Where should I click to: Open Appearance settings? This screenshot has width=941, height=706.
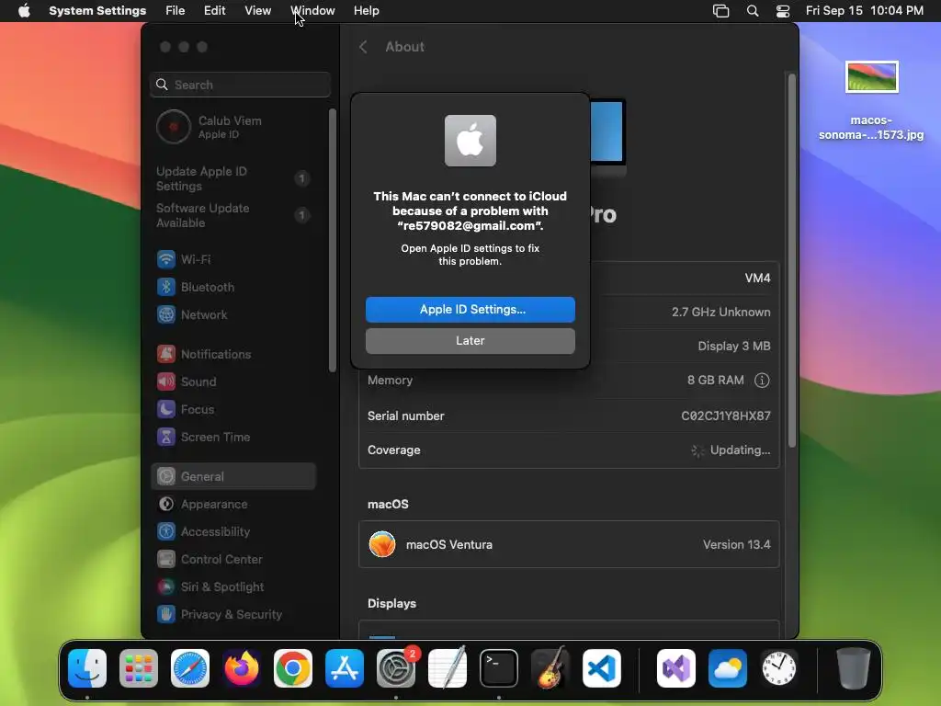(x=234, y=505)
